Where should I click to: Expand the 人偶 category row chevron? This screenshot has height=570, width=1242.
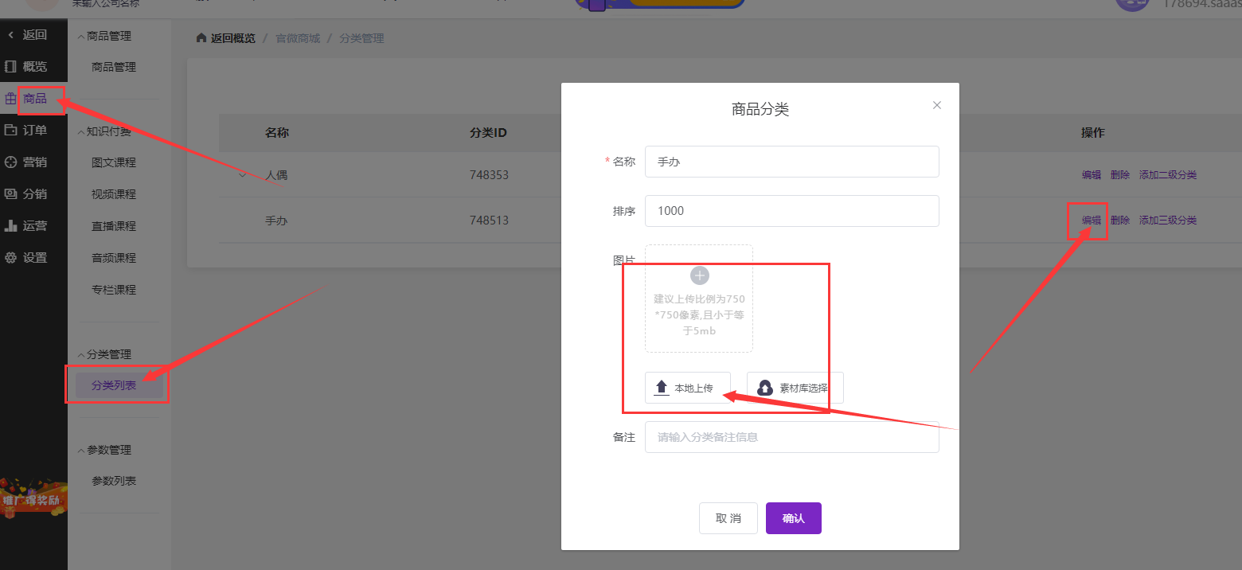[x=242, y=175]
